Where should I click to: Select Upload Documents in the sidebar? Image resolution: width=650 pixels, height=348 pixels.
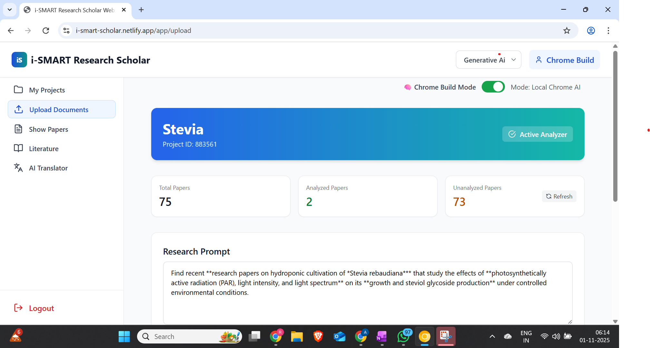click(62, 110)
